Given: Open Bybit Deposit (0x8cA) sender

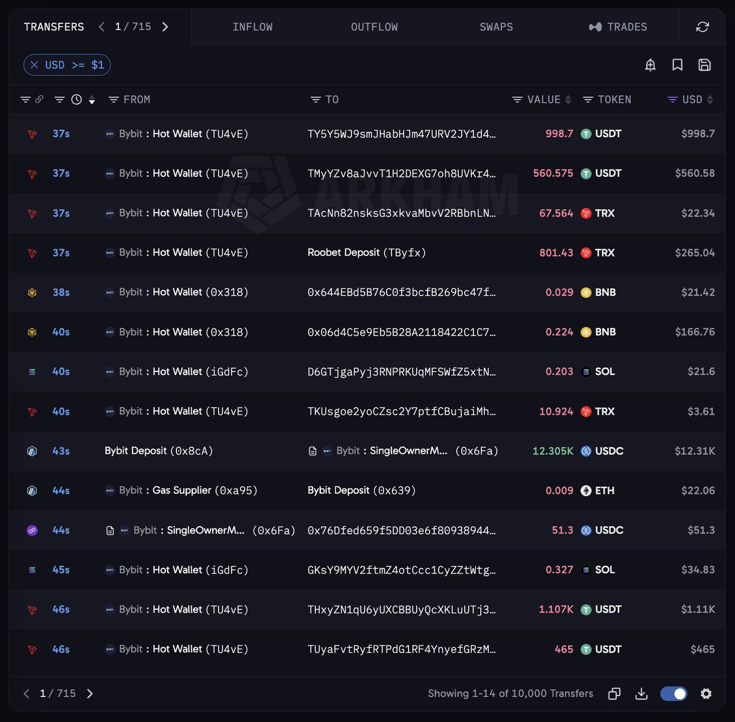Looking at the screenshot, I should click(159, 451).
